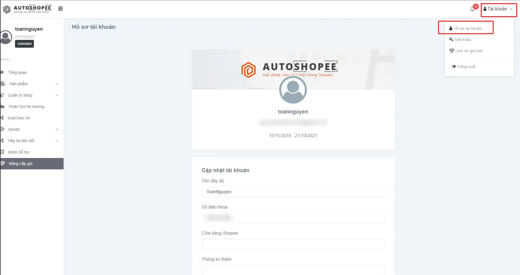This screenshot has width=520, height=275.
Task: Expand the Sendo submenu chevron
Action: 57,129
